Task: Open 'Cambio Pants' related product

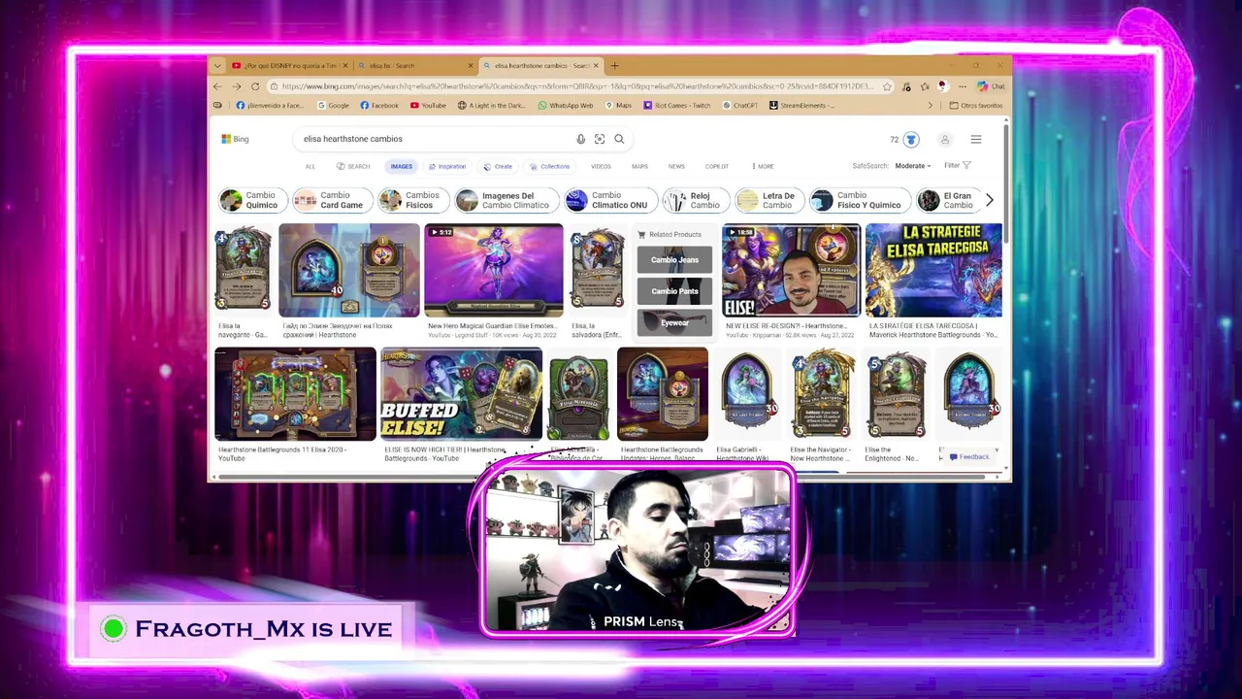Action: tap(674, 291)
